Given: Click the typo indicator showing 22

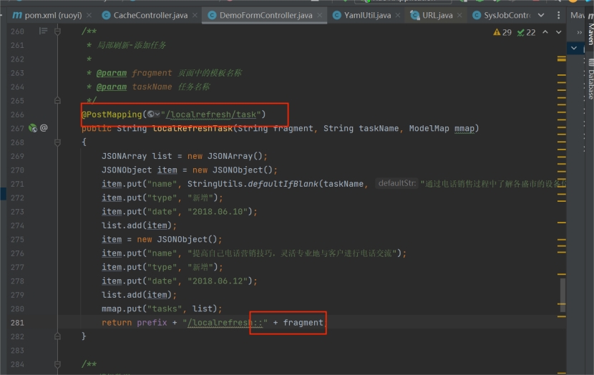Looking at the screenshot, I should pos(526,32).
